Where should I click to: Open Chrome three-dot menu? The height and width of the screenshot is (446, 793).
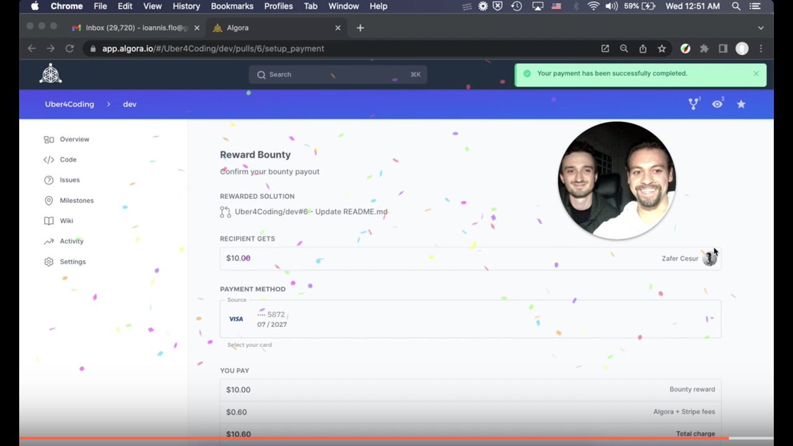(761, 48)
